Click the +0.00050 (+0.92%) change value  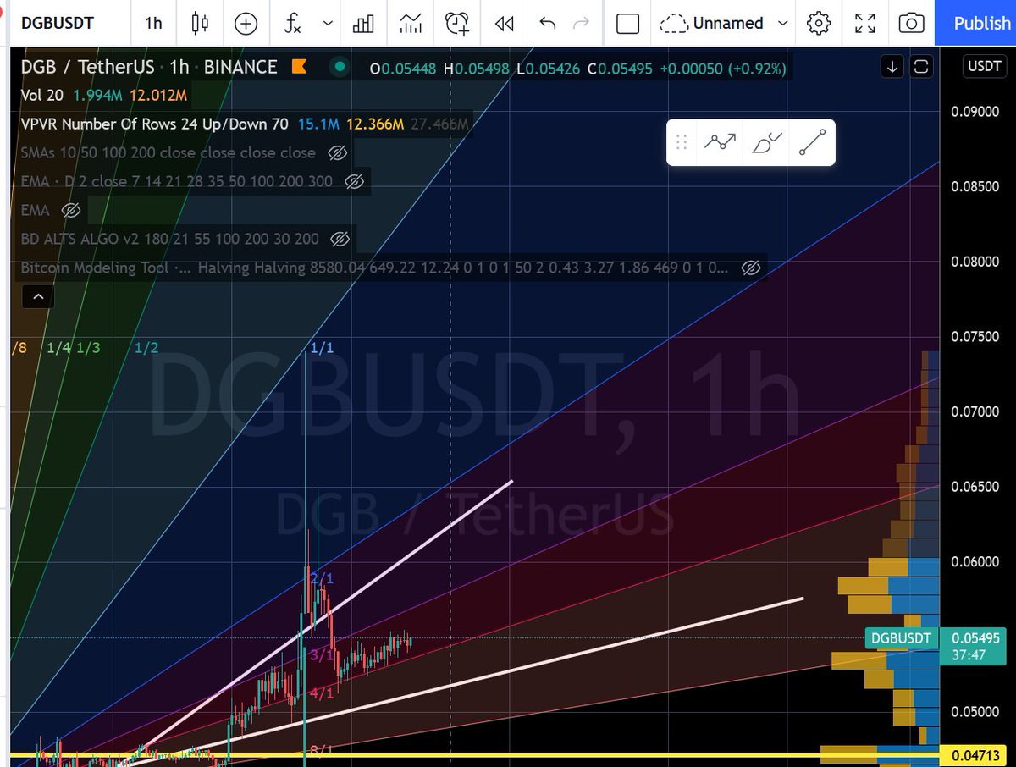[723, 69]
